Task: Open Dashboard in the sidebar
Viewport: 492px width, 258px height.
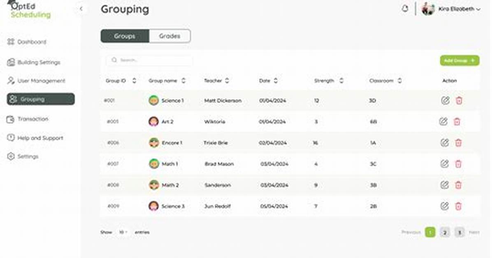Action: point(27,41)
